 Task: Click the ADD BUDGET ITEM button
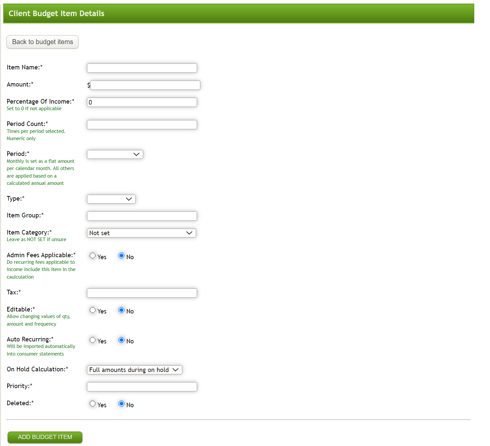(45, 437)
